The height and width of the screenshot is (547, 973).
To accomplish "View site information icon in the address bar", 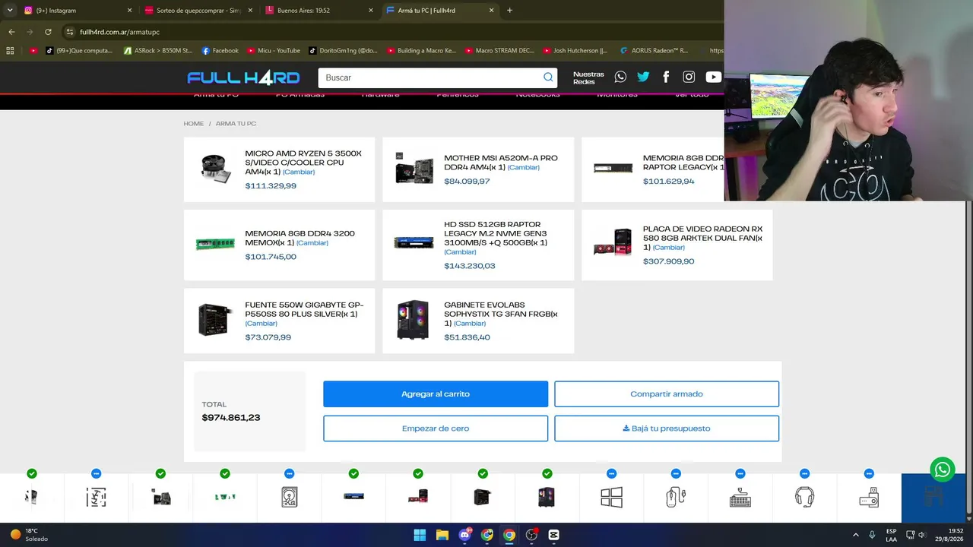I will pyautogui.click(x=69, y=32).
